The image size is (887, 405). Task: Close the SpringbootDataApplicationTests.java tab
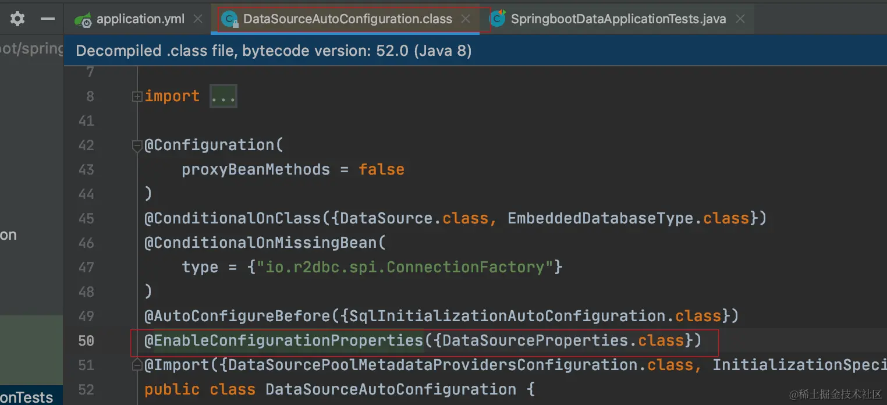(x=740, y=19)
